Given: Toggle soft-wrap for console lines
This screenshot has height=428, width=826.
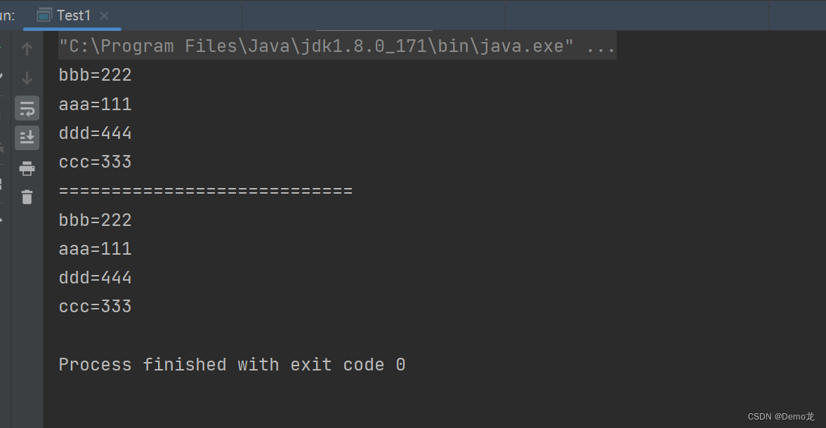Looking at the screenshot, I should (x=27, y=108).
